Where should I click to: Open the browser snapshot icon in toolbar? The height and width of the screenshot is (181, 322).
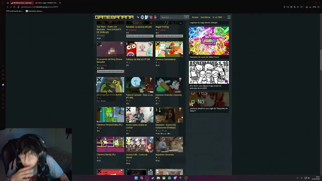(x=288, y=7)
